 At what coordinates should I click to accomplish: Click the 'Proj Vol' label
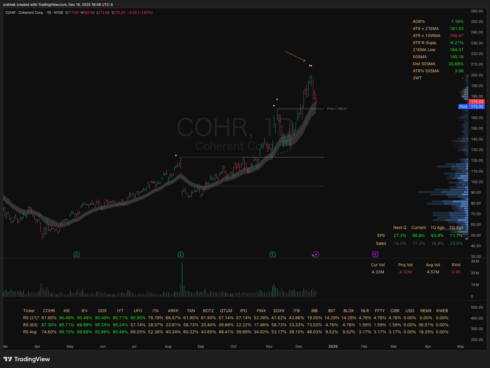click(405, 265)
